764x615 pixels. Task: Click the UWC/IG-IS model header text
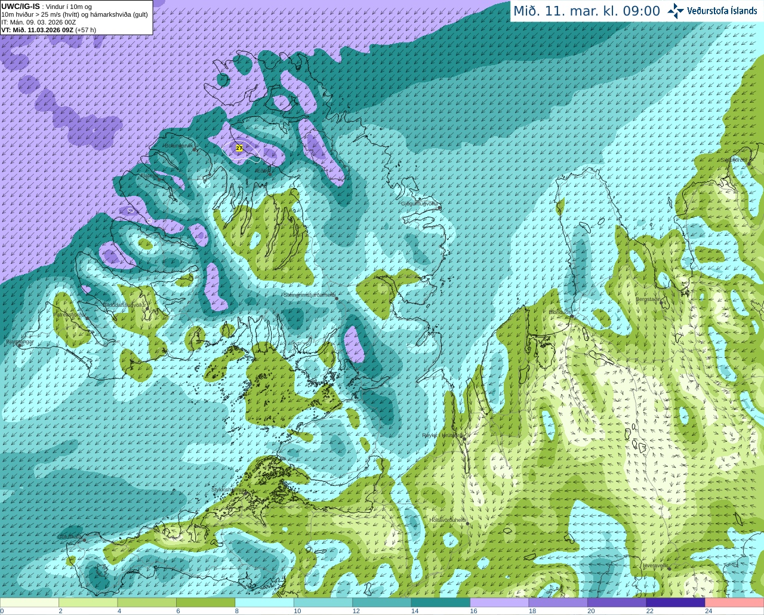tap(20, 7)
